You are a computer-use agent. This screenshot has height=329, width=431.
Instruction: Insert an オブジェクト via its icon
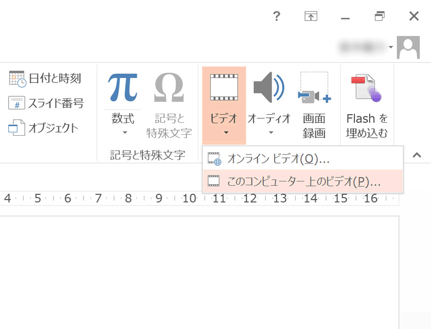[x=17, y=128]
